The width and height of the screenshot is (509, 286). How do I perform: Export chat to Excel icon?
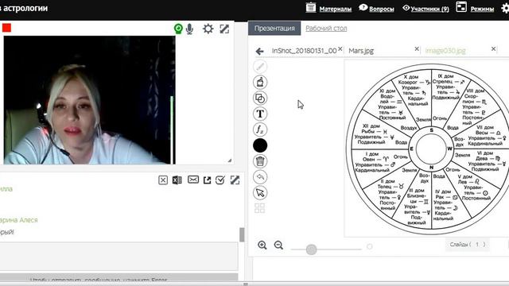(177, 180)
